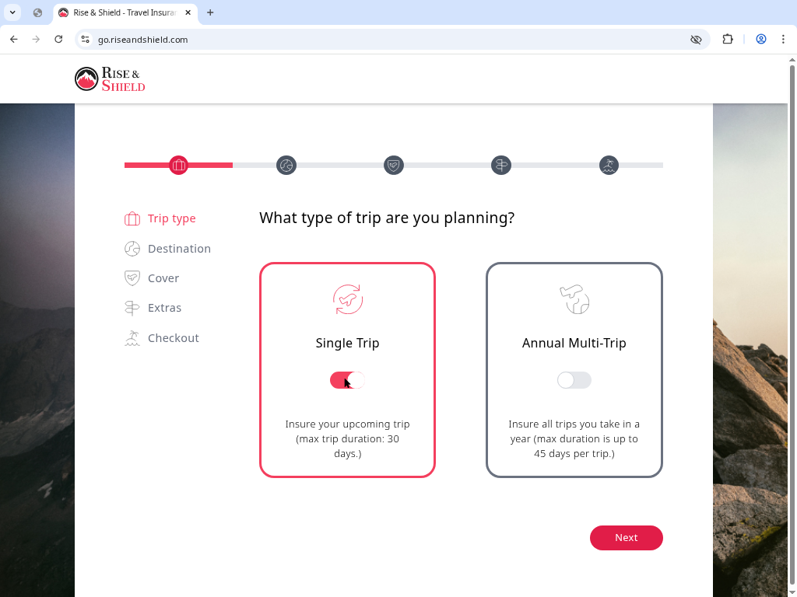Select the globe step in the progress bar
The width and height of the screenshot is (797, 597).
tap(286, 165)
